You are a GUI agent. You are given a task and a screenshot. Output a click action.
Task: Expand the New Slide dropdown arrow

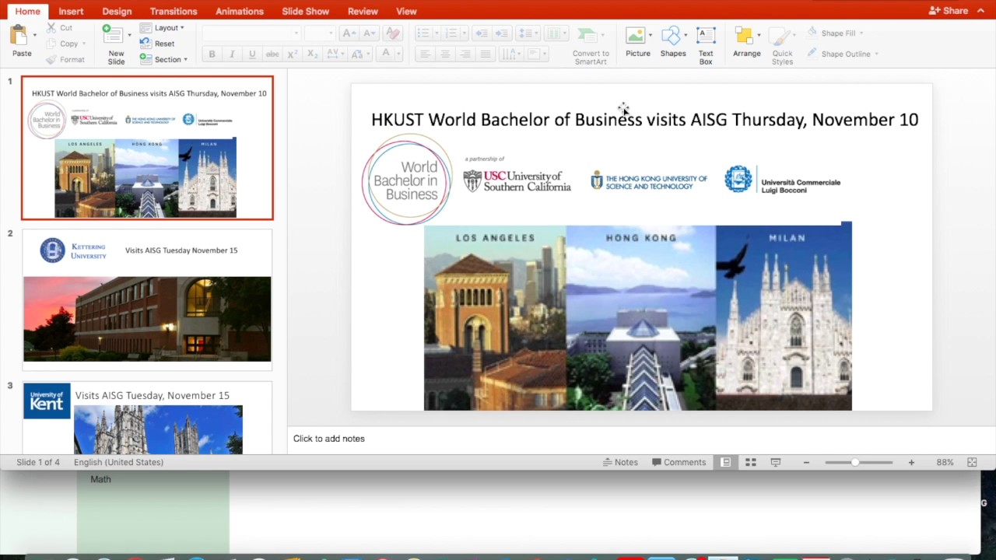tap(129, 36)
